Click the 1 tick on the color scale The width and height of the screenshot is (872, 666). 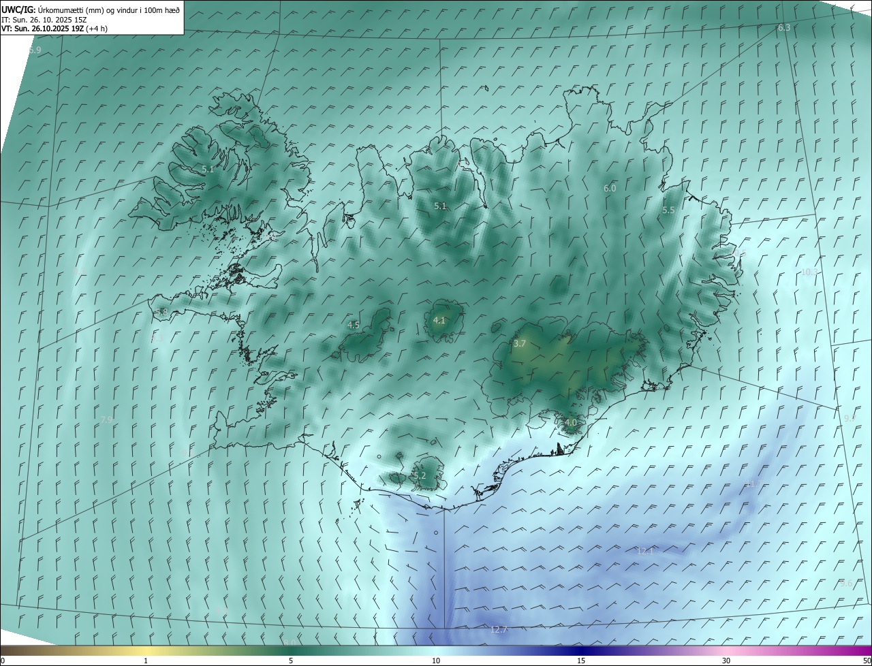click(146, 661)
